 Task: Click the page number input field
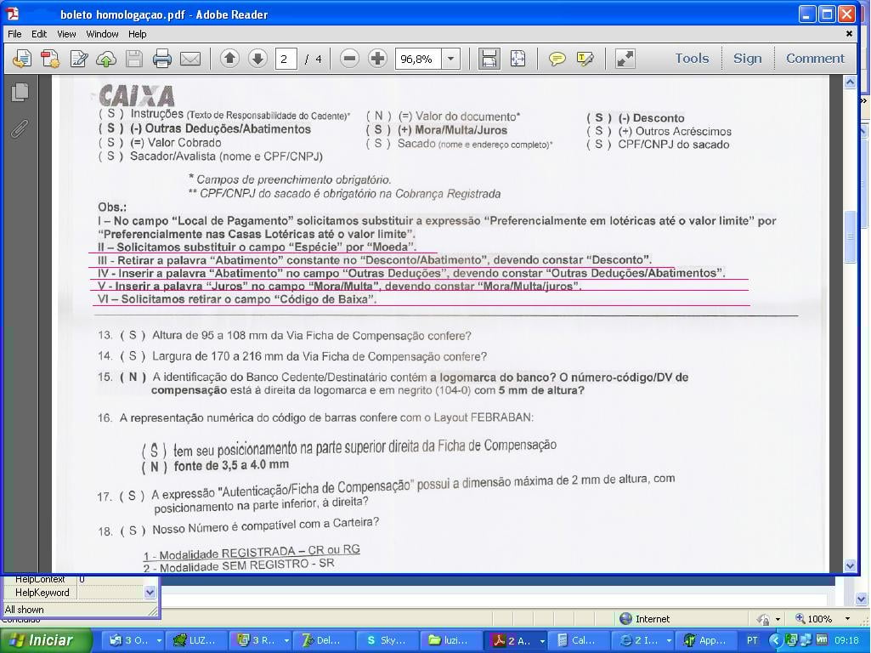click(286, 59)
